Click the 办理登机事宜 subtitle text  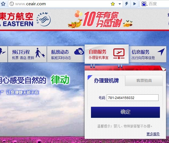(98, 58)
